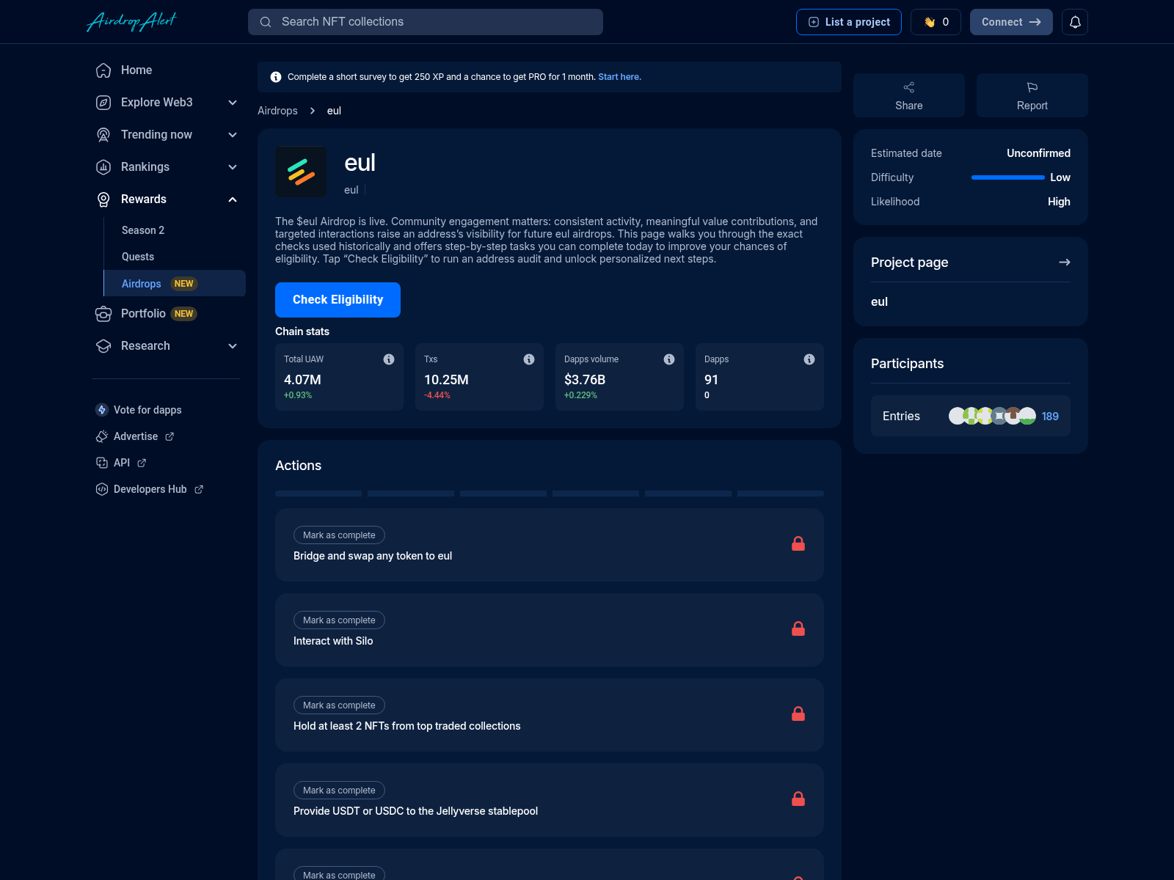Mark 'Interact with Silo' as complete
1174x880 pixels.
[x=338, y=620]
